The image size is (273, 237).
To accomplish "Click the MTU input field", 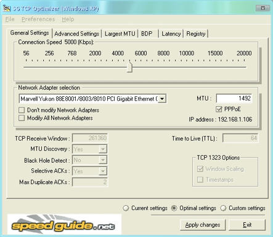I will 234,98.
